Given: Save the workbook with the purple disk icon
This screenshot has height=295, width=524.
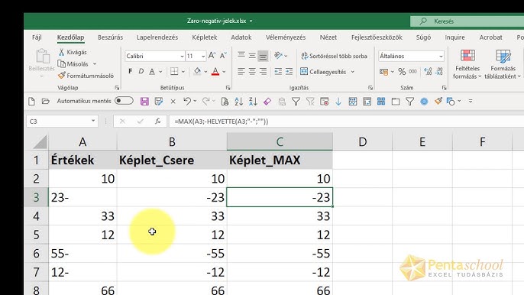Looking at the screenshot, I should click(x=144, y=102).
